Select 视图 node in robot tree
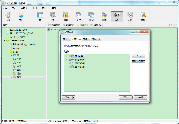The height and width of the screenshot is (124, 179). click(19, 59)
